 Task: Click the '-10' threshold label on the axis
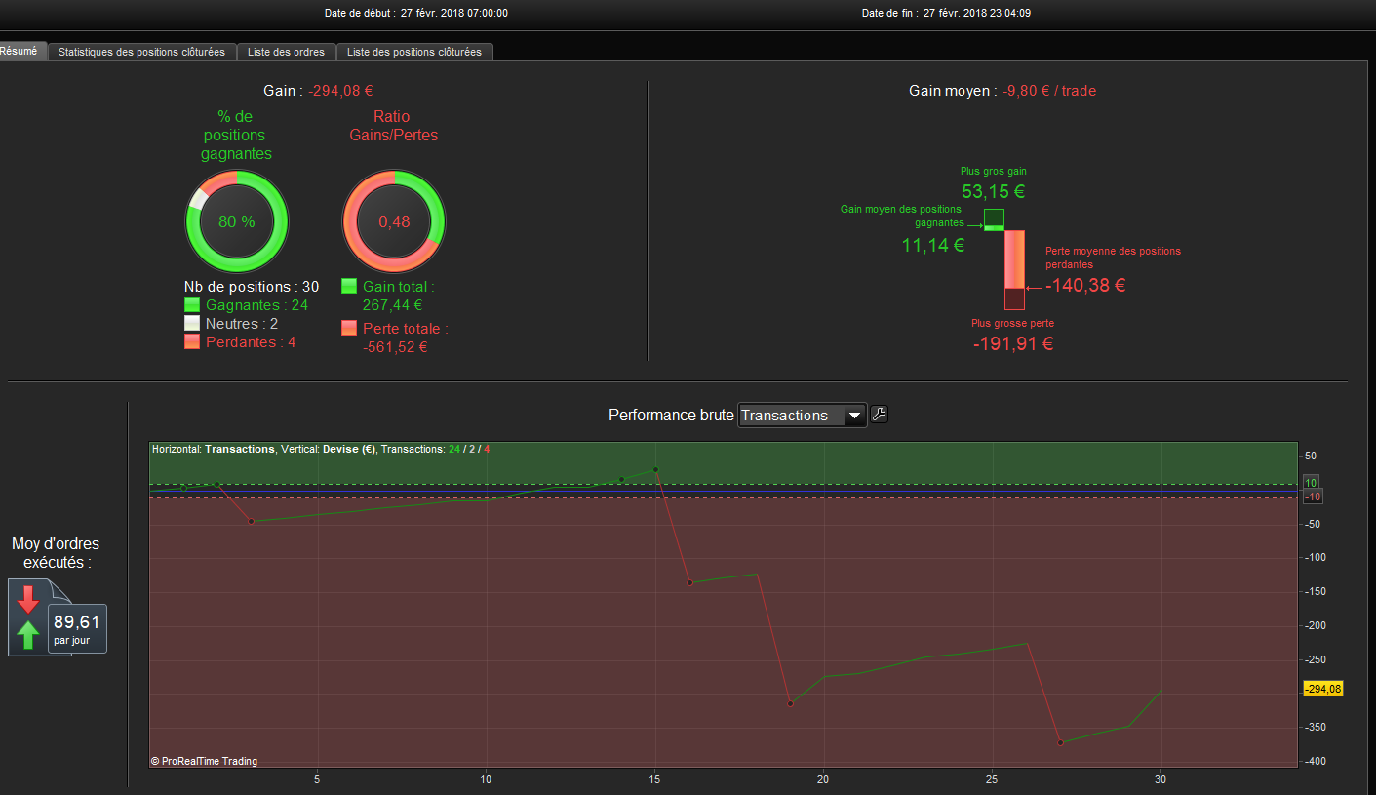[x=1313, y=497]
